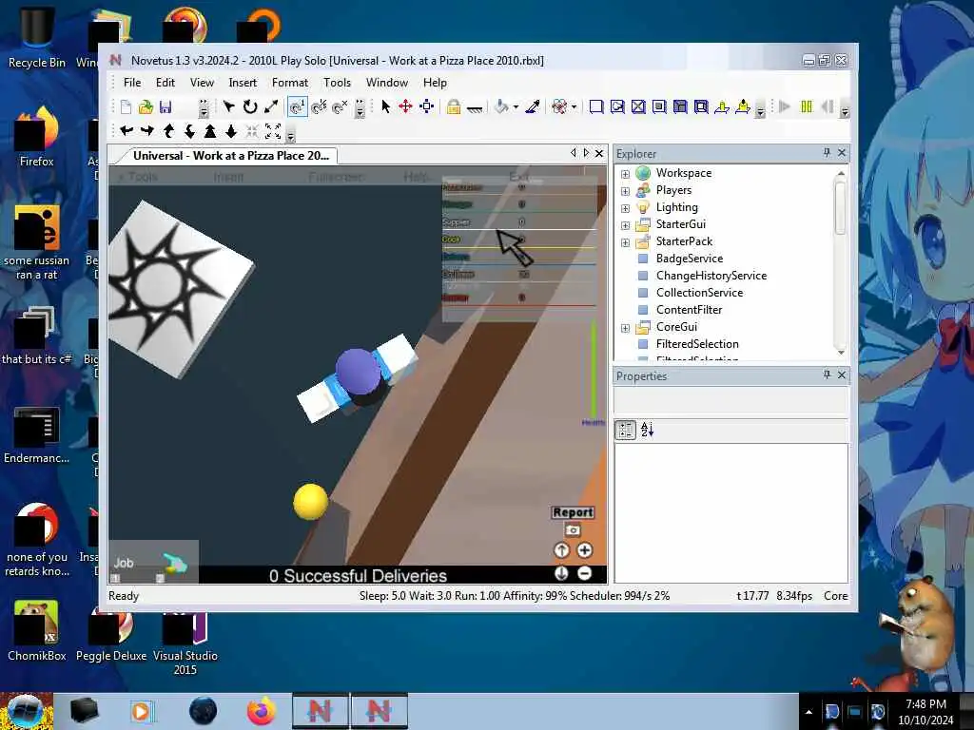Click the in-game screenshot camera button
The height and width of the screenshot is (730, 974).
pos(572,530)
